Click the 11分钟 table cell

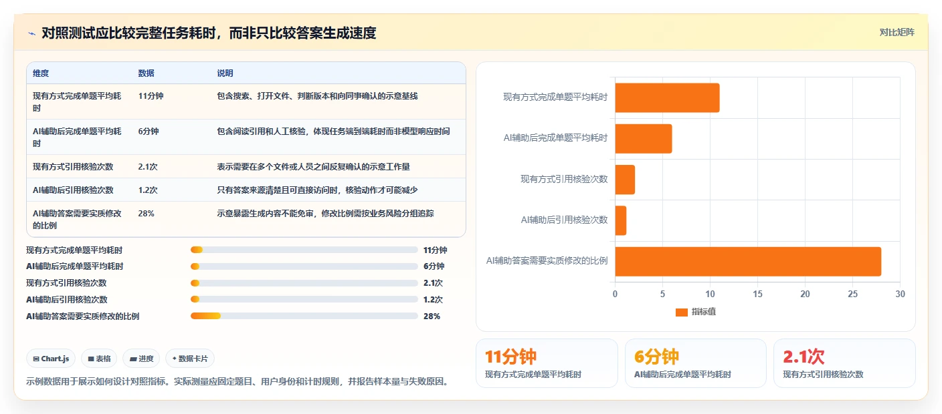[x=151, y=96]
